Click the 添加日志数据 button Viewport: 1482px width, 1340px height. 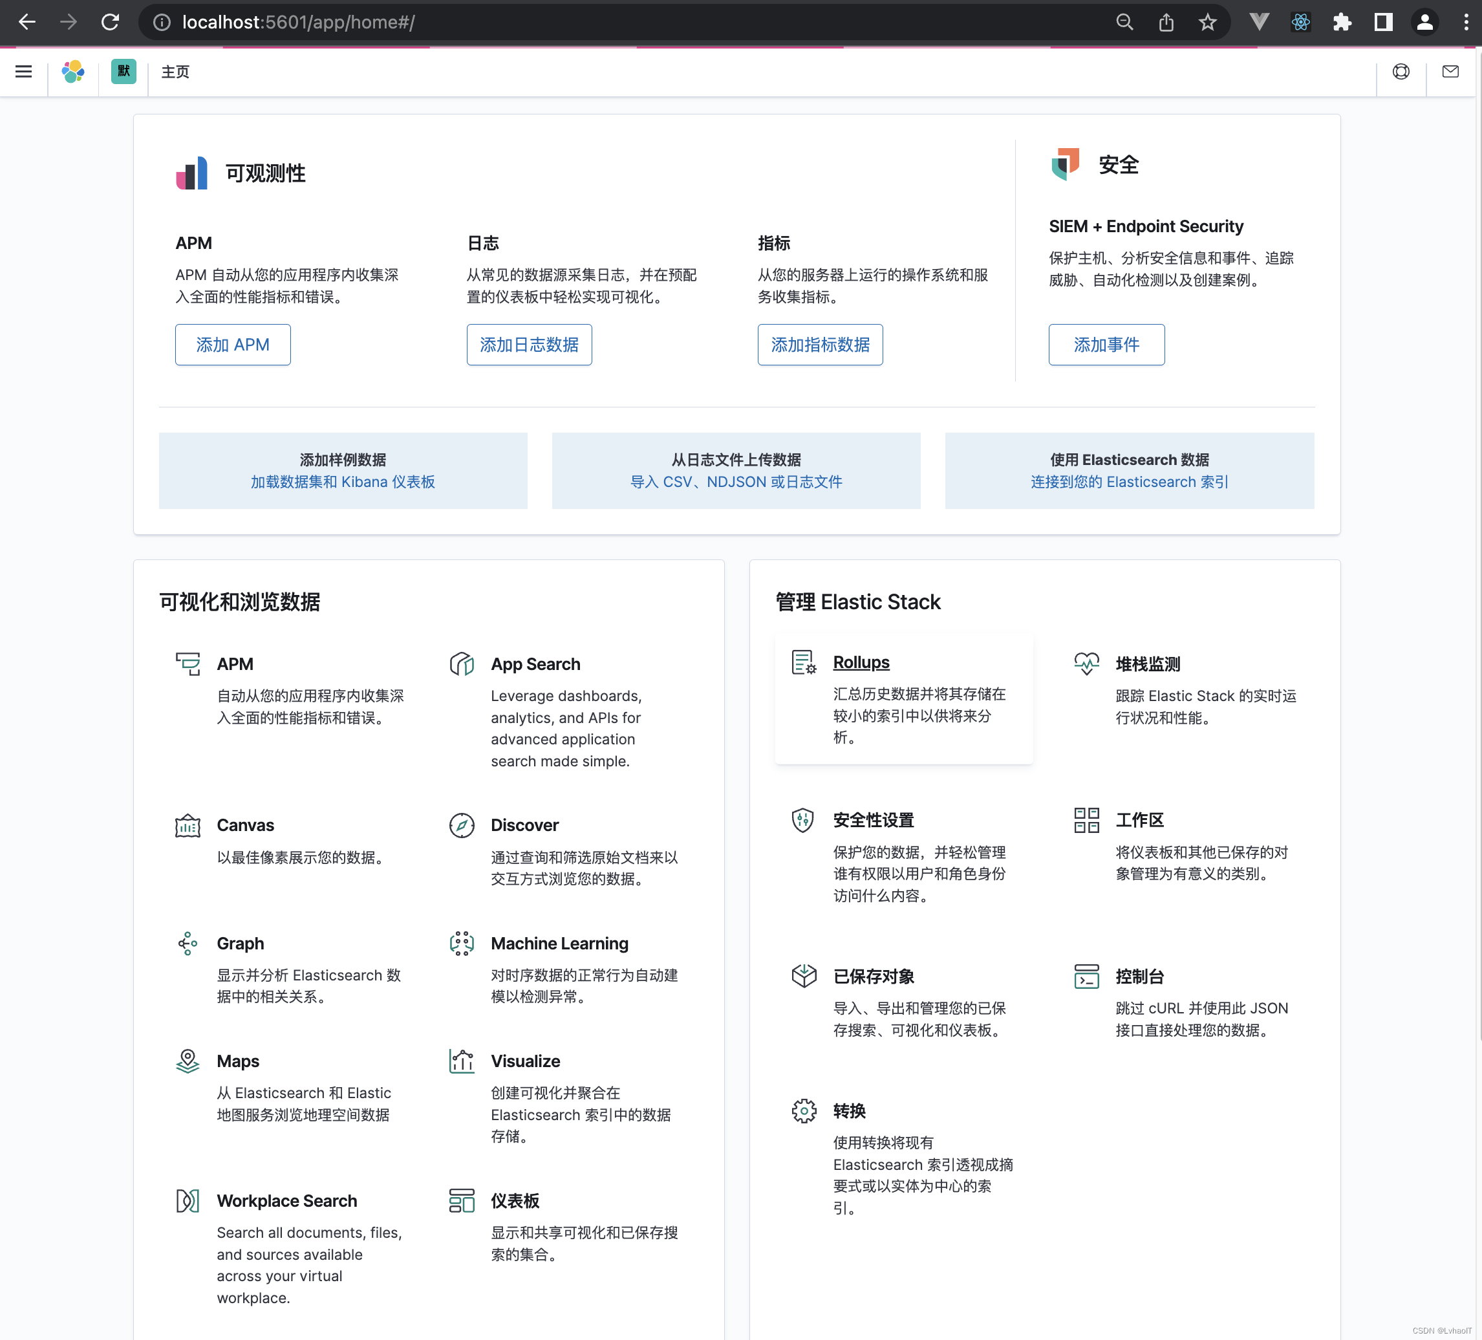[530, 344]
